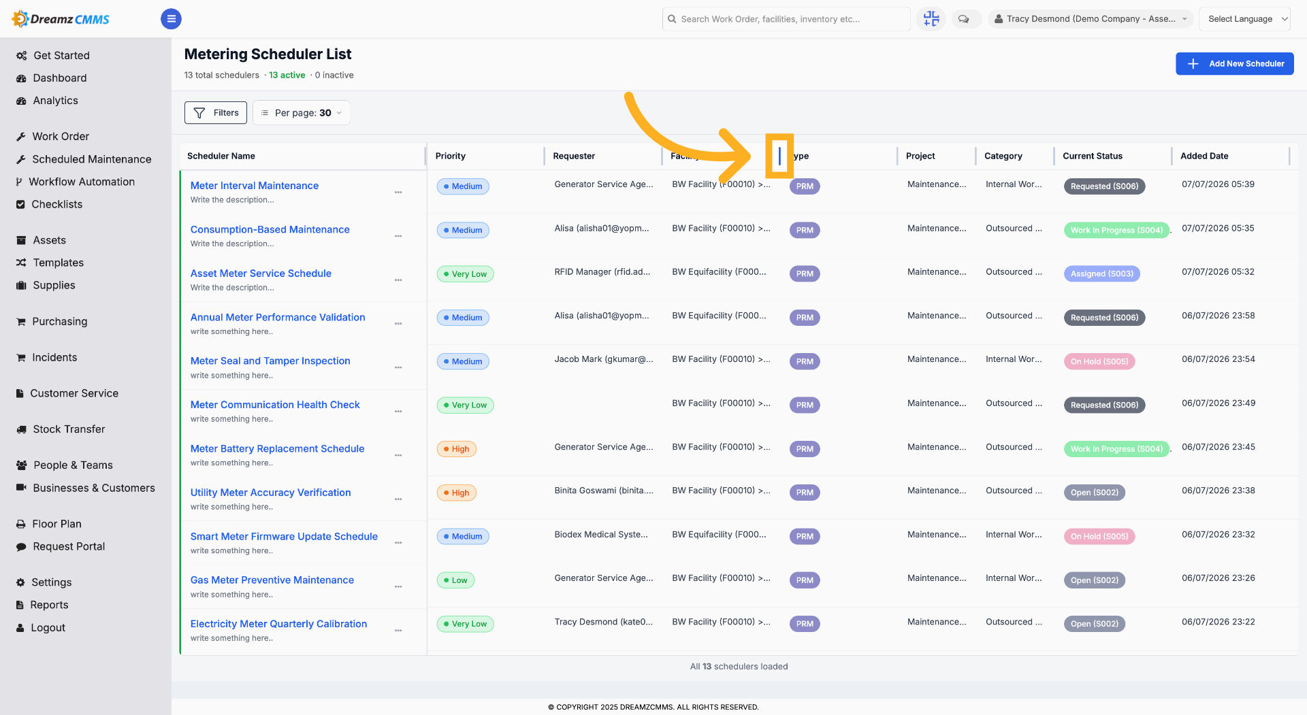Click High priority badge for Meter Battery Replacement
Image resolution: width=1307 pixels, height=715 pixels.
(456, 449)
